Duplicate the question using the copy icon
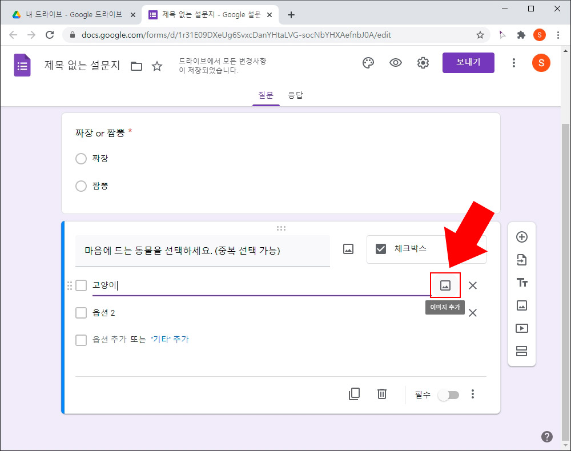The image size is (571, 451). [354, 394]
